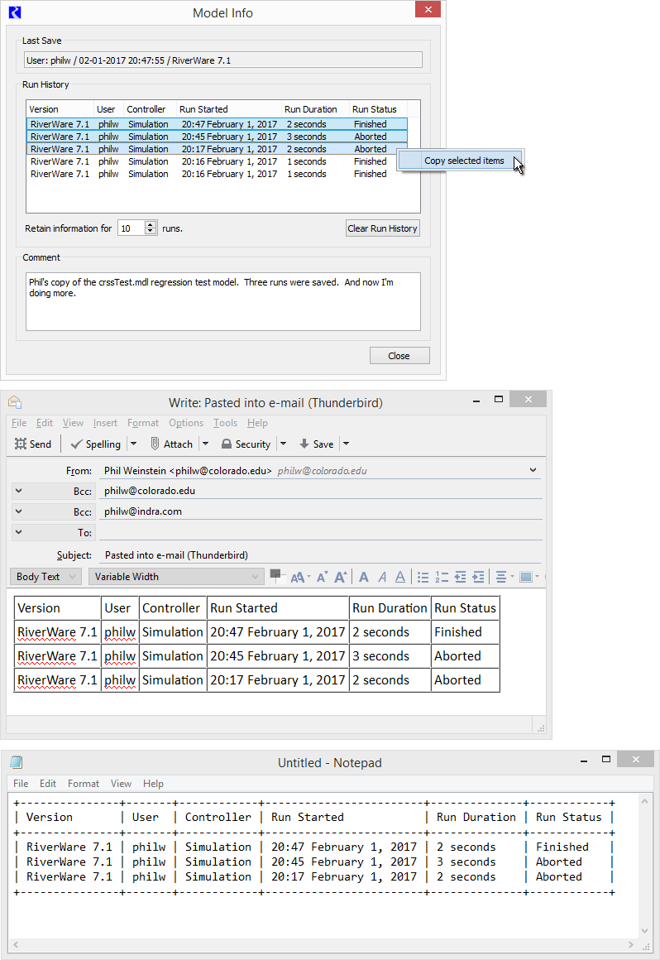This screenshot has height=960, width=660.
Task: Open the Attach dropdown arrow
Action: [x=205, y=444]
